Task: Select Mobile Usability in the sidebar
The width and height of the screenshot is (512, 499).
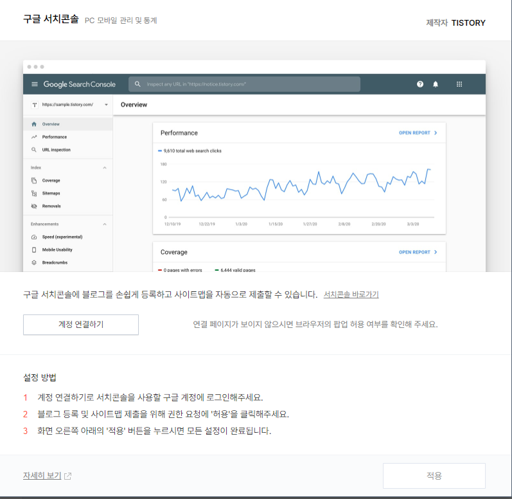Action: click(x=57, y=250)
